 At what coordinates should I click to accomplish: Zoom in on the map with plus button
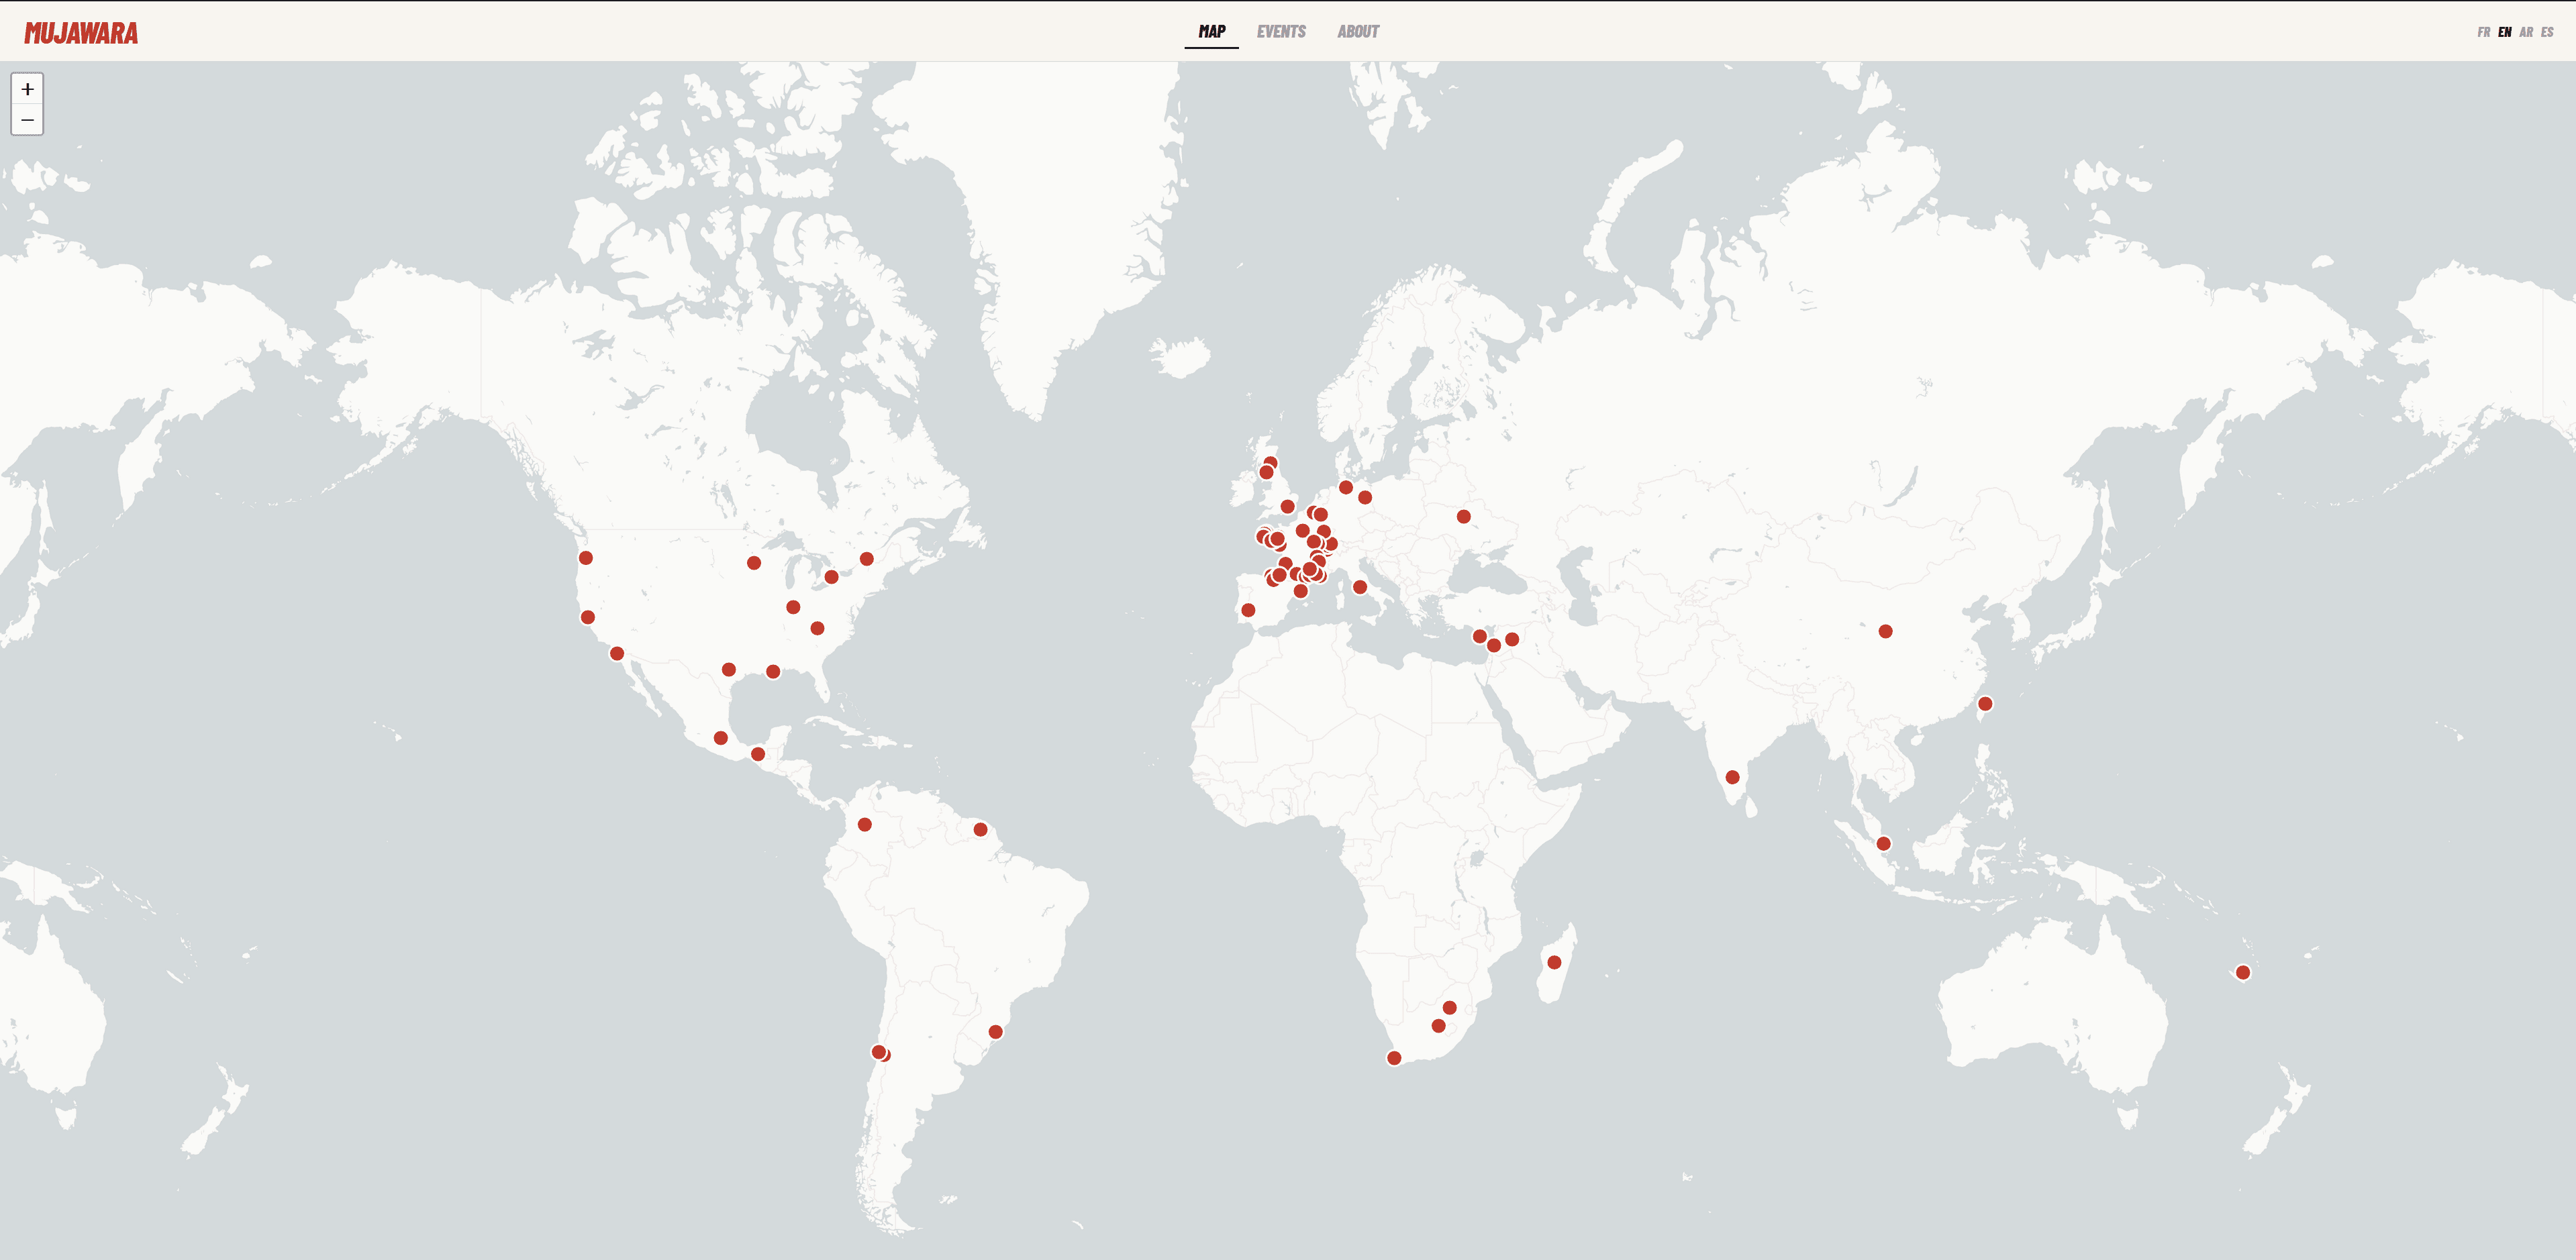[27, 89]
